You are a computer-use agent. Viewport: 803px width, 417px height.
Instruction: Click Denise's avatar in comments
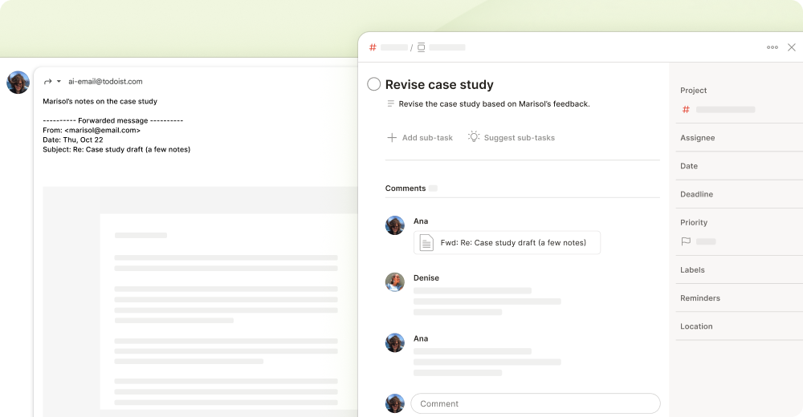tap(395, 282)
